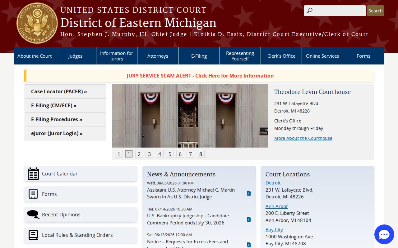Click the Search button
The image size is (398, 248).
(376, 11)
